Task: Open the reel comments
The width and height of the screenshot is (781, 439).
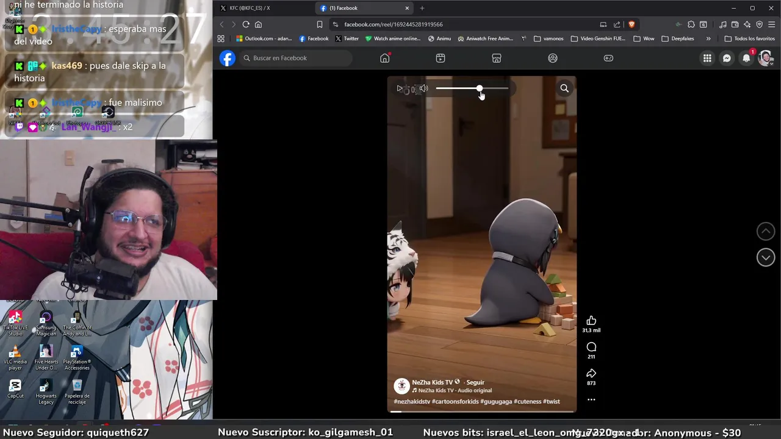Action: coord(591,347)
